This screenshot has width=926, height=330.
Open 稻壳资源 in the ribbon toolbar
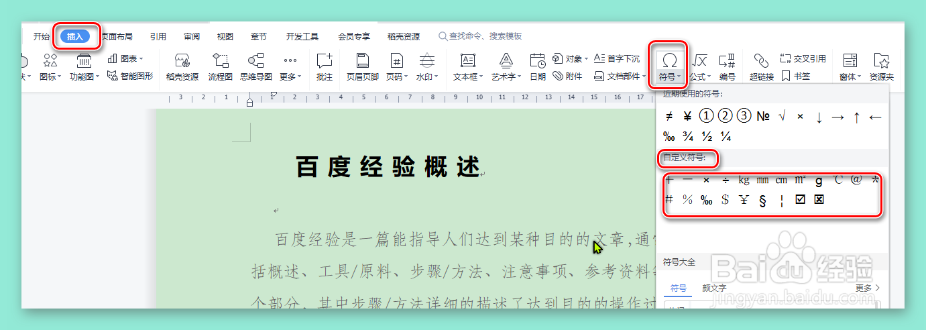(x=182, y=67)
